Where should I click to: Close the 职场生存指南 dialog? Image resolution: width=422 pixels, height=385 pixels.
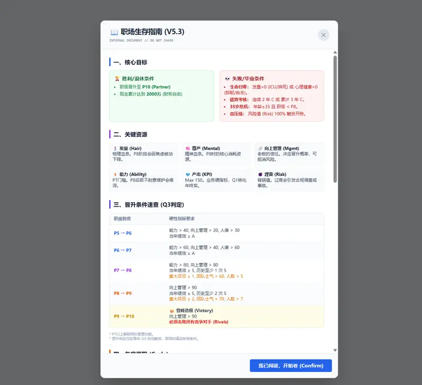tap(323, 35)
